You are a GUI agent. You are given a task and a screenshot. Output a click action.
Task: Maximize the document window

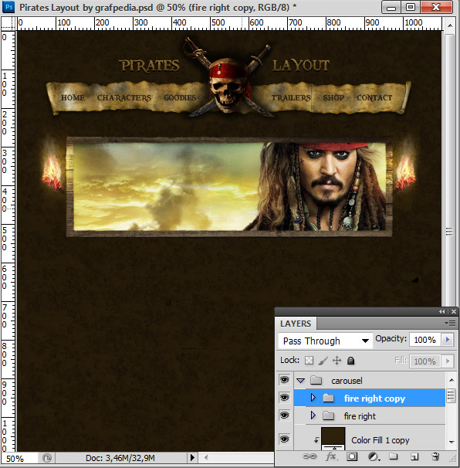tap(411, 8)
